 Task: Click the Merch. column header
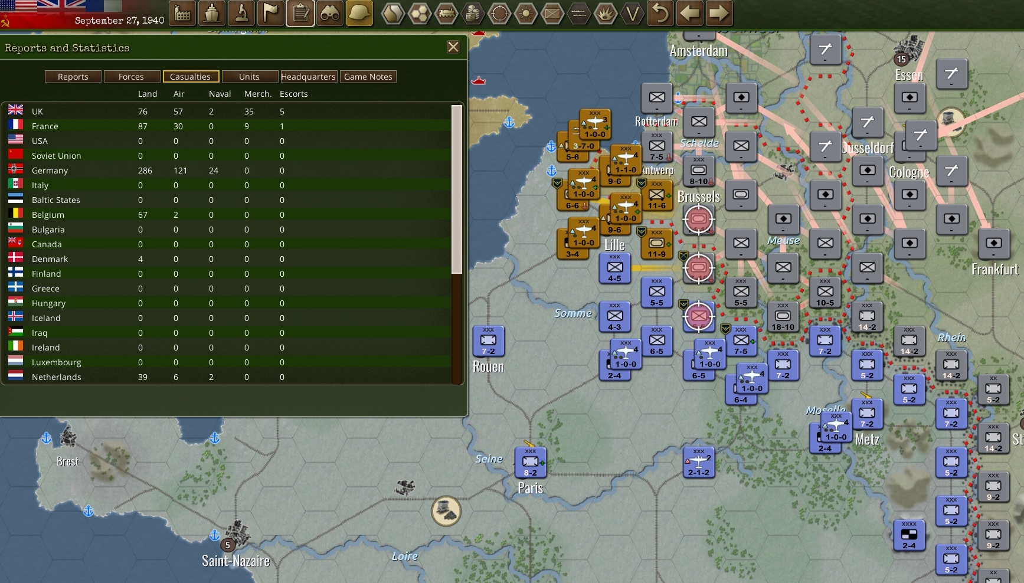258,94
